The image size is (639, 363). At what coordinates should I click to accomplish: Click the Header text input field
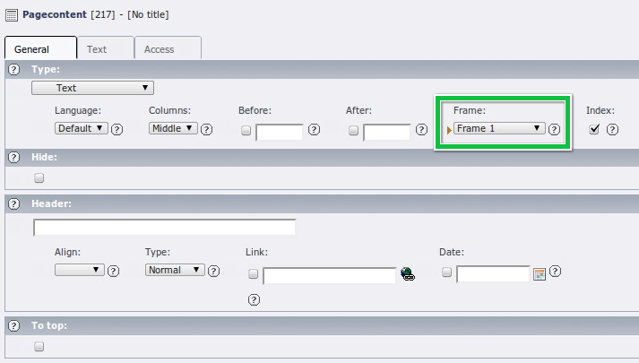pyautogui.click(x=164, y=228)
